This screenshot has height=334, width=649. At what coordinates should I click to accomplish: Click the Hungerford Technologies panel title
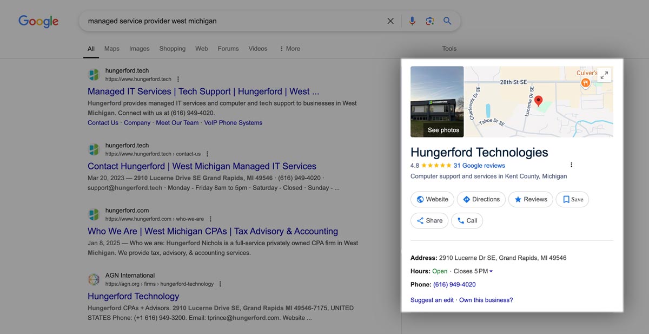(479, 152)
